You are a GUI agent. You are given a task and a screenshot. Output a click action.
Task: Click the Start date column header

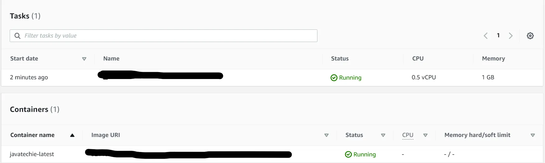point(24,59)
